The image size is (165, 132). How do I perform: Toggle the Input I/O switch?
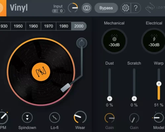[x=58, y=11]
